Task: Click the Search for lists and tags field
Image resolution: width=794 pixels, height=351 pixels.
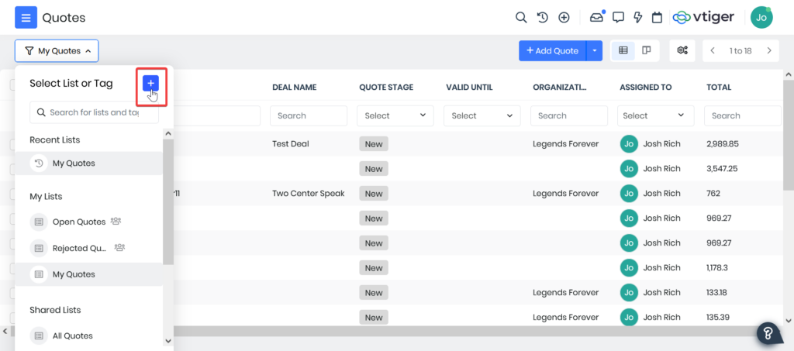Action: [x=94, y=112]
